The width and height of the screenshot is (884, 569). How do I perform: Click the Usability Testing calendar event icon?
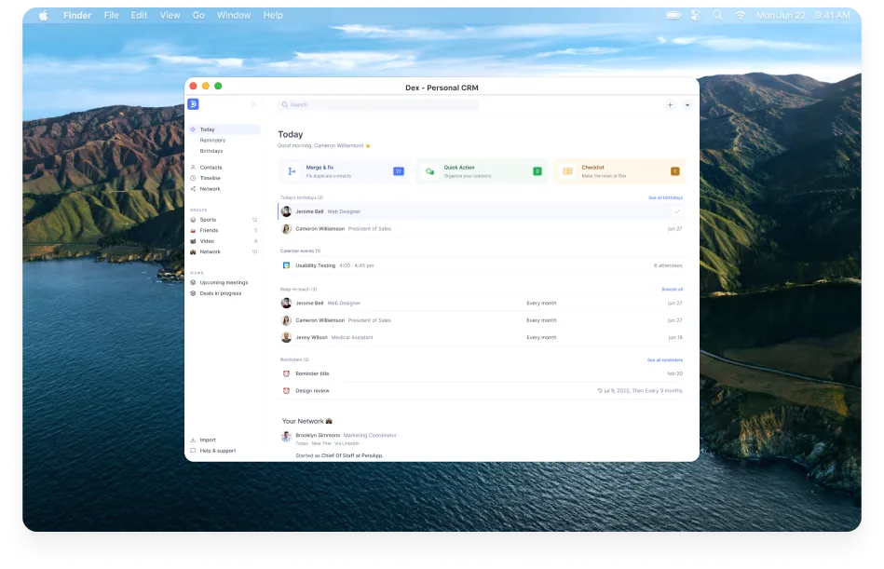tap(285, 265)
